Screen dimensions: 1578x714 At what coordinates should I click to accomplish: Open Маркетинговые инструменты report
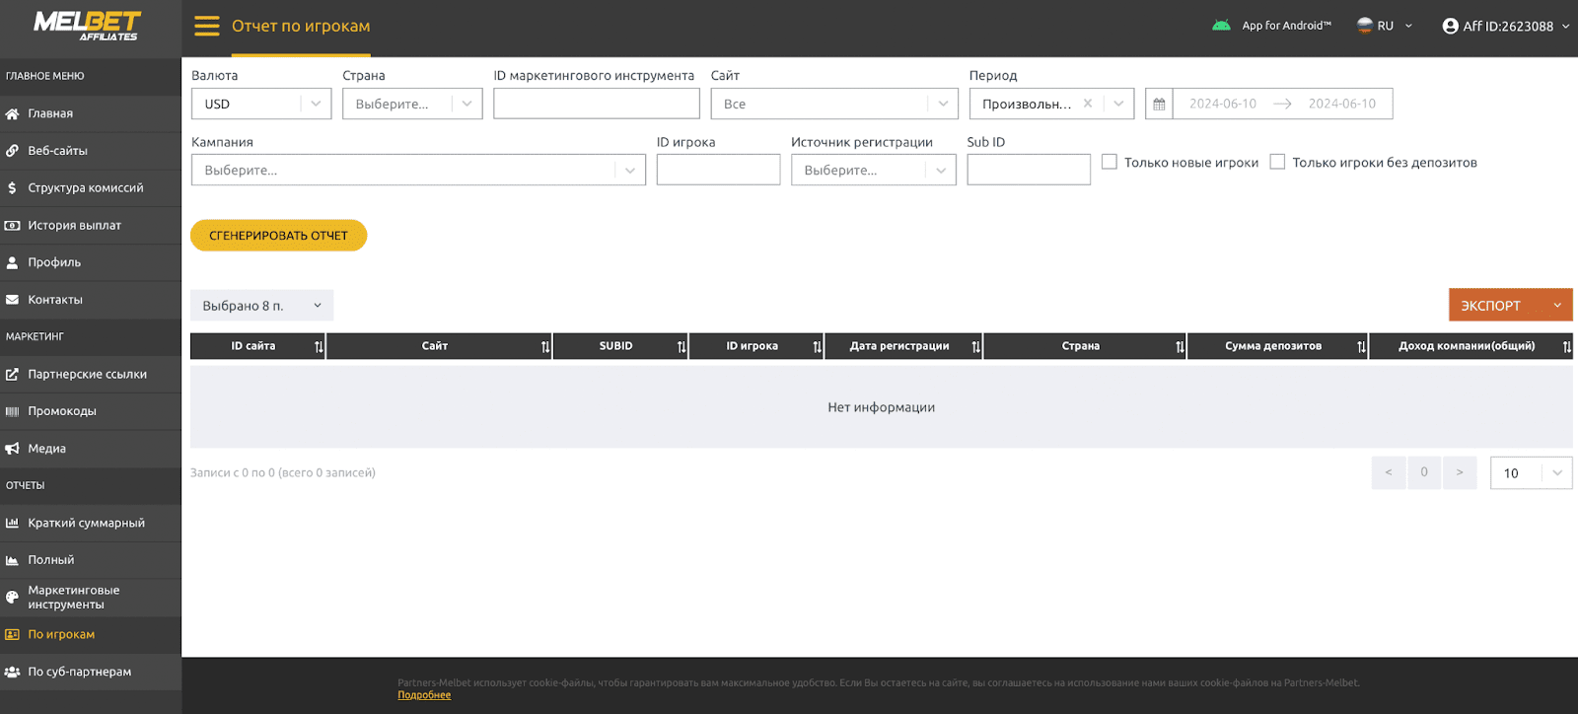coord(91,598)
